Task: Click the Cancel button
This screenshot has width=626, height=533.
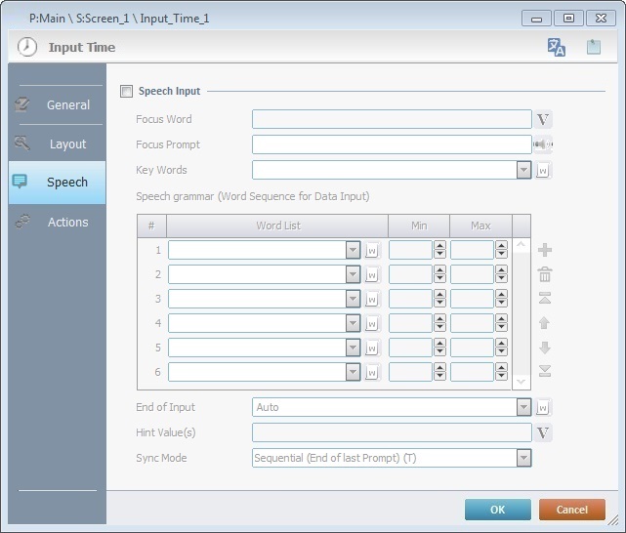Action: point(571,510)
